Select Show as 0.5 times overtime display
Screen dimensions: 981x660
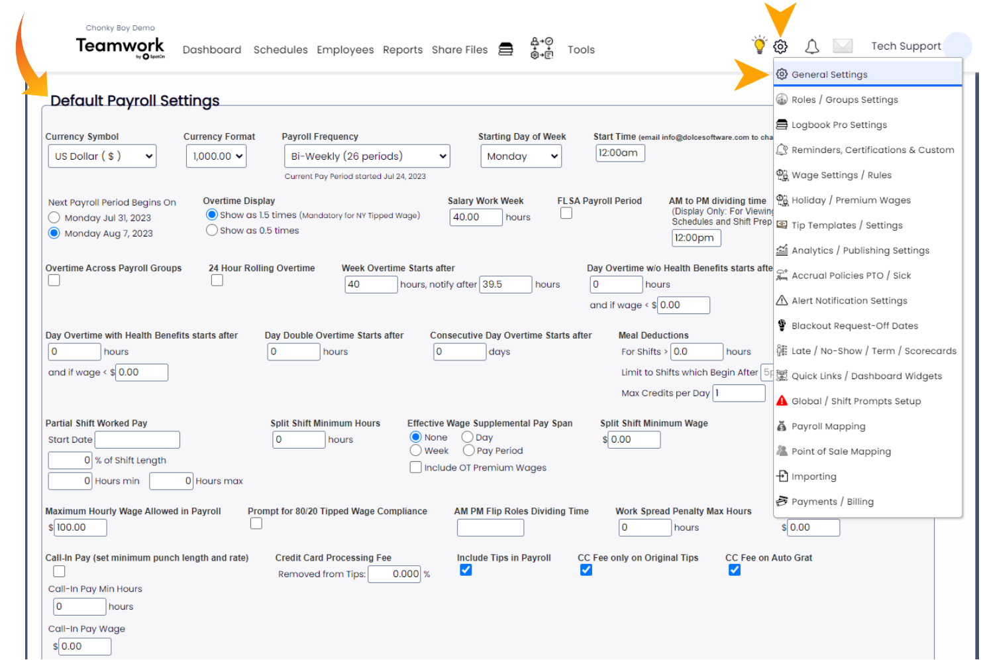[x=212, y=231]
